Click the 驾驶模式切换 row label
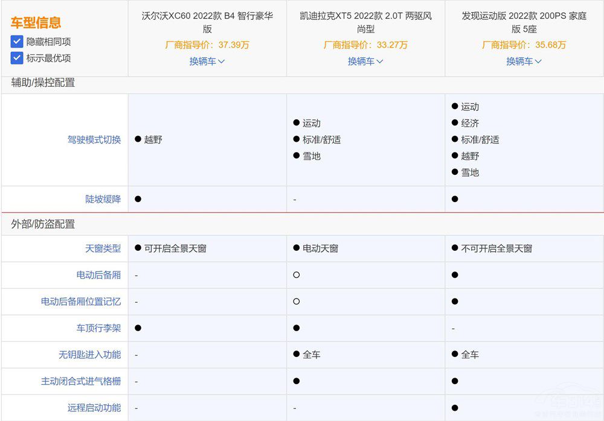Screen dimensions: 604x421 click(94, 139)
